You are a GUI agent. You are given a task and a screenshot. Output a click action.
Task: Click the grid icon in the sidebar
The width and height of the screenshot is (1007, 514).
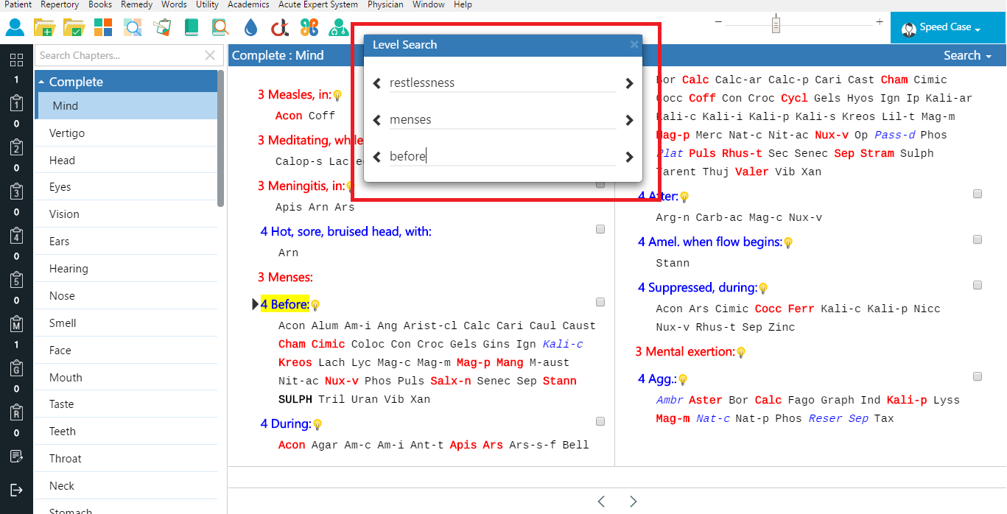[x=16, y=60]
